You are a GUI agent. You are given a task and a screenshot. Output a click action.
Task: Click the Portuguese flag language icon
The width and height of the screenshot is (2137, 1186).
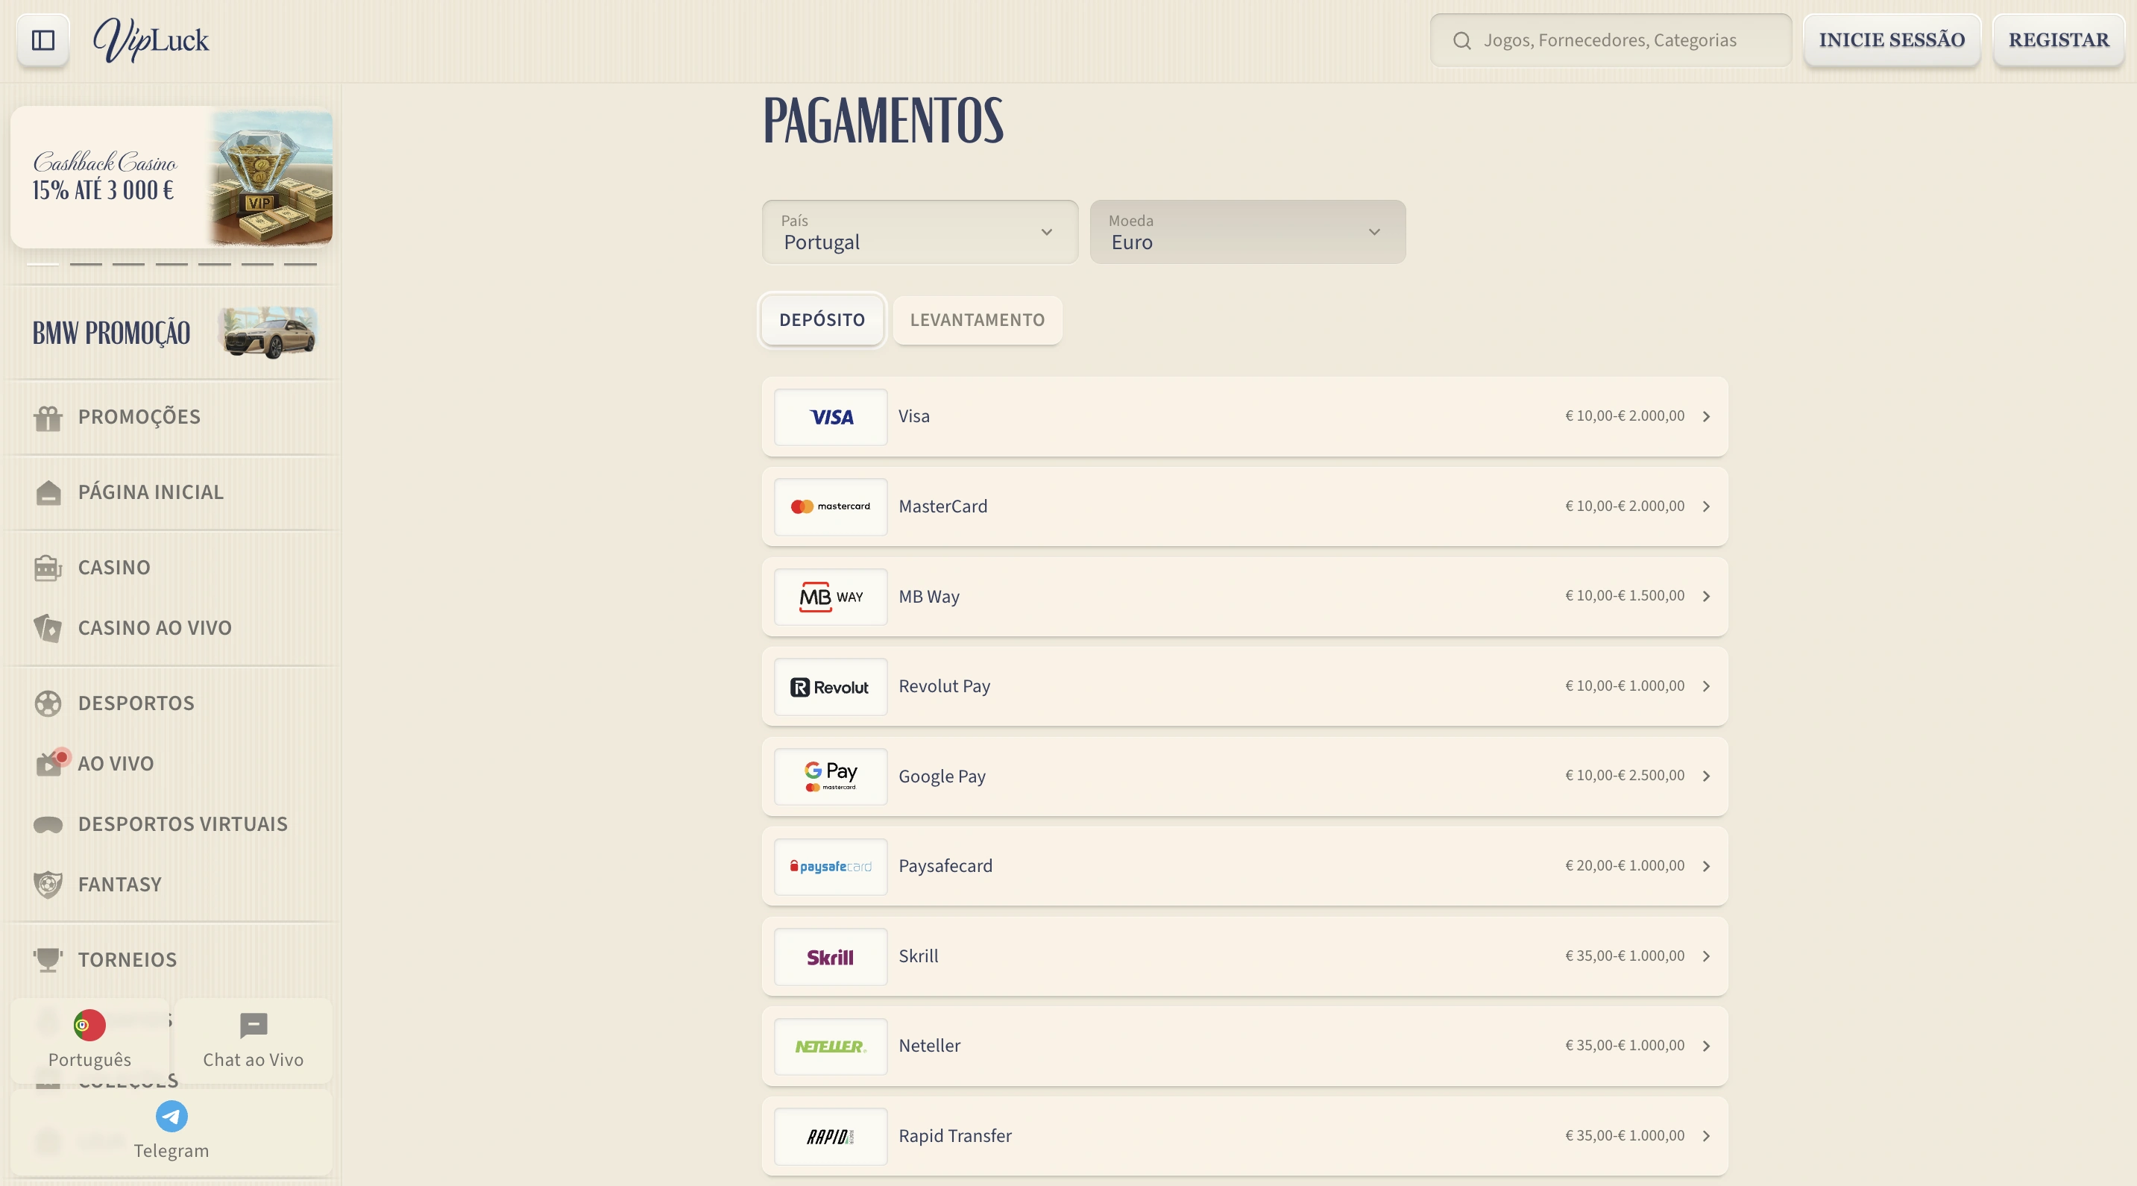pyautogui.click(x=89, y=1025)
